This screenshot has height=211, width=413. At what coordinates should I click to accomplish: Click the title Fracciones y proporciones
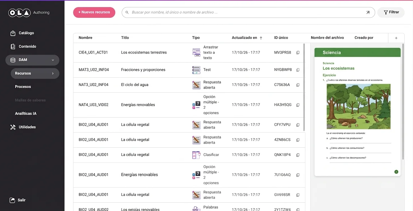[143, 70]
